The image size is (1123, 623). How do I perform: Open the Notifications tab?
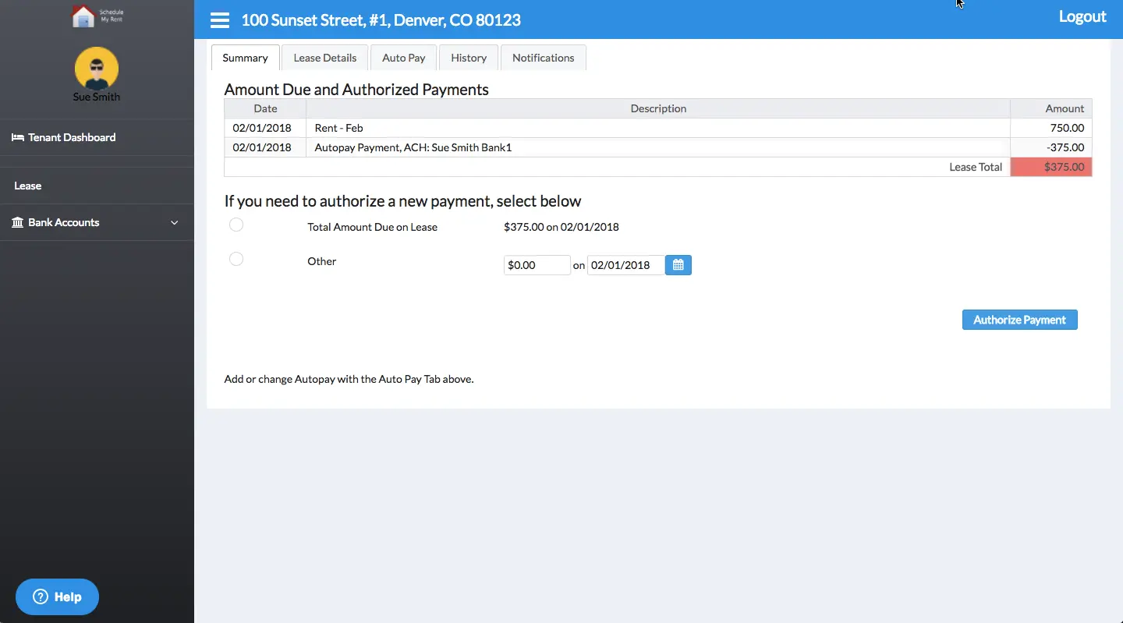point(543,58)
